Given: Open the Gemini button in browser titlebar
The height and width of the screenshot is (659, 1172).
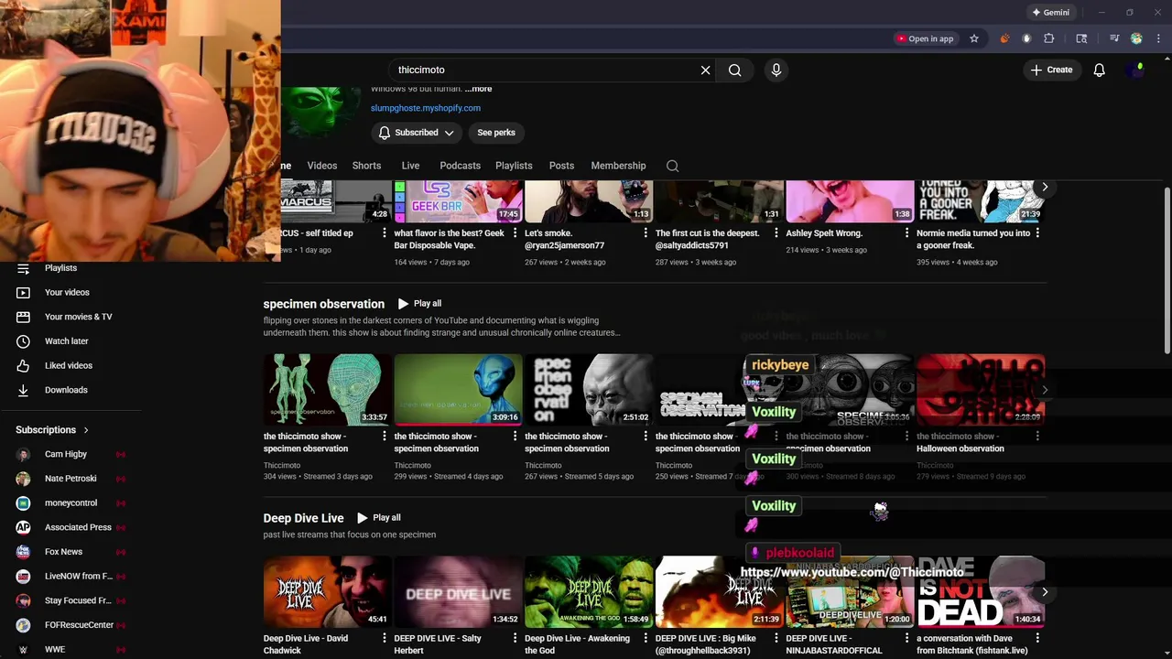Looking at the screenshot, I should tap(1050, 13).
